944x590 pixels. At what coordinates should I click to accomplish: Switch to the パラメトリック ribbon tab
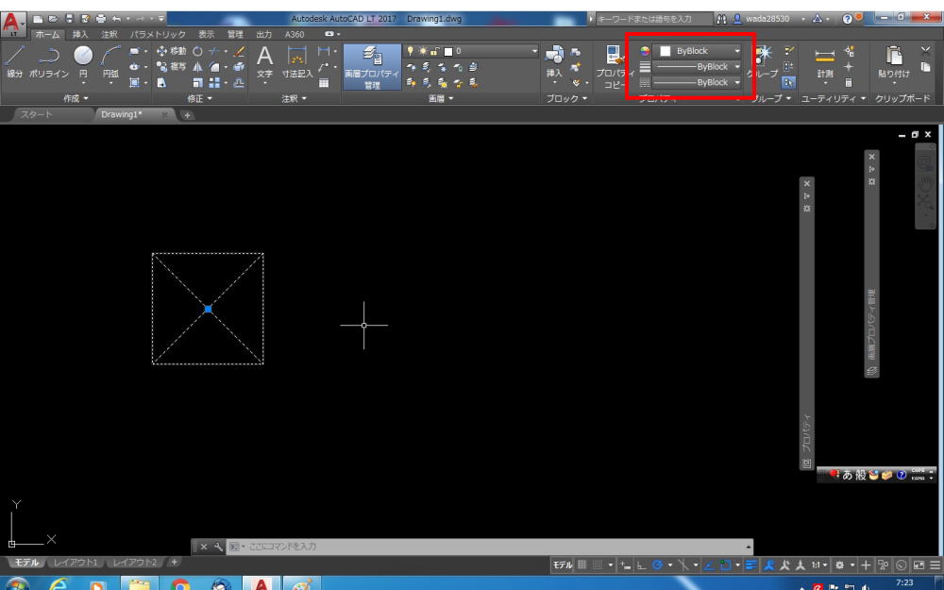tap(158, 34)
